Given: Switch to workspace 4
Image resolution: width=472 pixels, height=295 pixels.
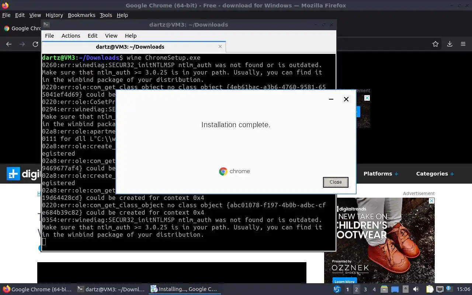Looking at the screenshot, I should pos(374,289).
